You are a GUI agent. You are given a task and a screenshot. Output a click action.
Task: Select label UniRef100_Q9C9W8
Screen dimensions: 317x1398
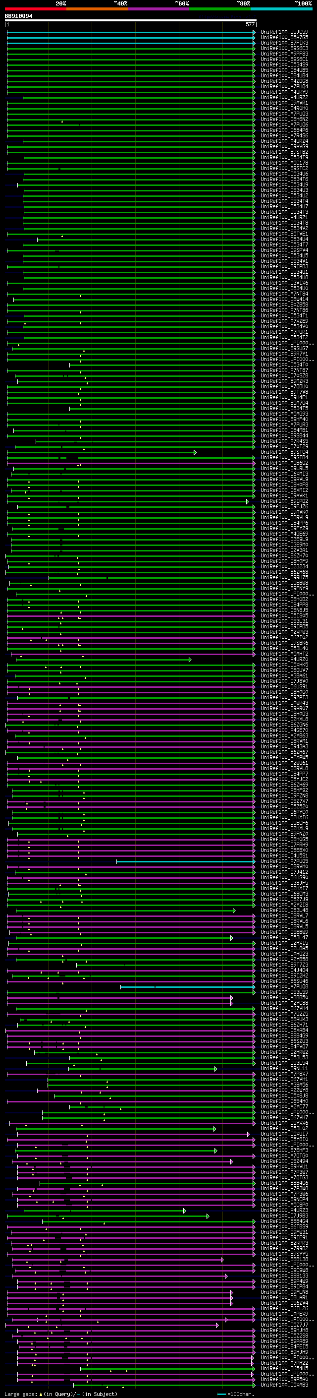284,1271
